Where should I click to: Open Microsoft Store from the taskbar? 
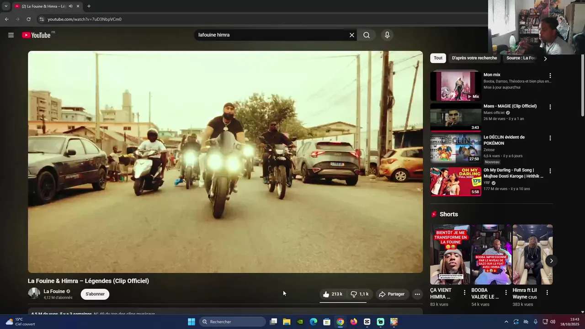[327, 322]
